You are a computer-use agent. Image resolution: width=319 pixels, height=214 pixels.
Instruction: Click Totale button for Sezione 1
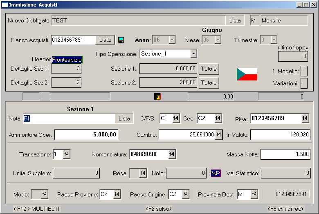click(x=209, y=69)
